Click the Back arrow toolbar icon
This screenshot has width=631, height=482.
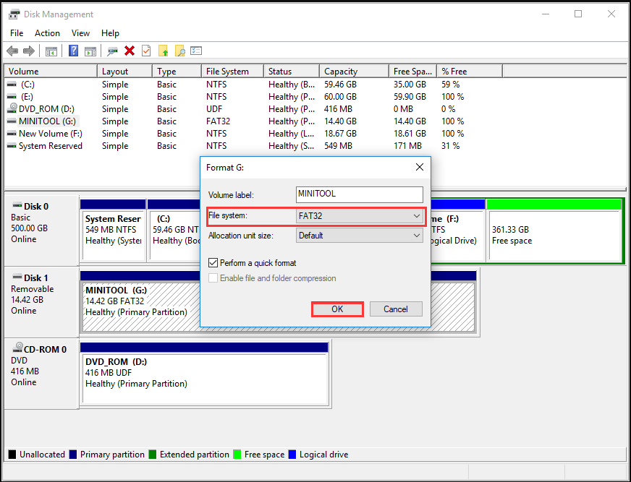tap(12, 51)
